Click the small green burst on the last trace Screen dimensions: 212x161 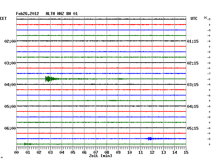point(28,144)
